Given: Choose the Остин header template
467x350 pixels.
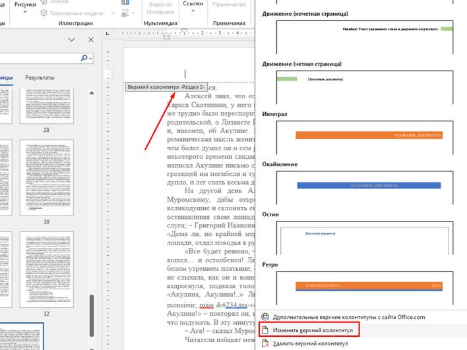Looking at the screenshot, I should 365,238.
